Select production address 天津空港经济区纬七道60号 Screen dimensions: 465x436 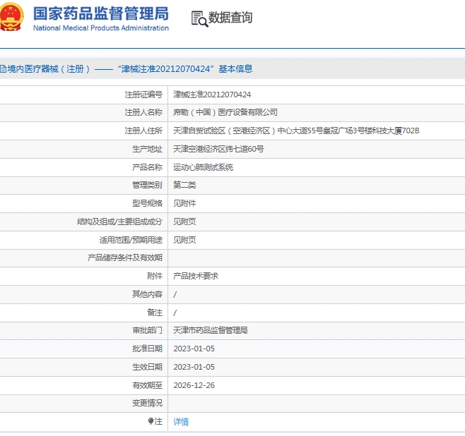(218, 149)
